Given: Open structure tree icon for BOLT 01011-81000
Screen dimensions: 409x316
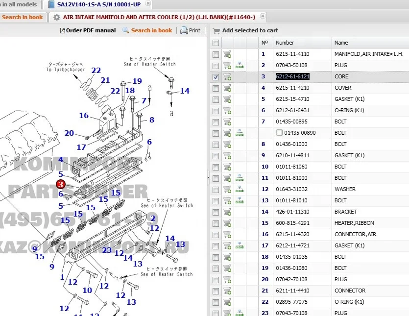Looking at the screenshot, I should (x=240, y=178).
